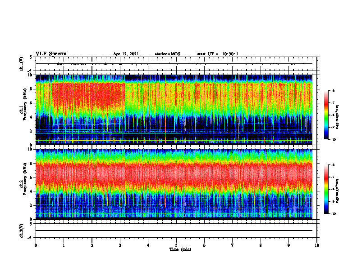
Task: Click the ch.1 frequency tick "2"
Action: pyautogui.click(x=32, y=131)
